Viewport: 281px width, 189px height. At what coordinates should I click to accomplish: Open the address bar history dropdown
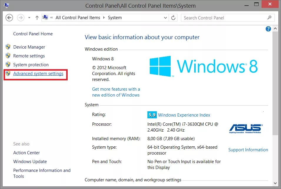(165, 18)
